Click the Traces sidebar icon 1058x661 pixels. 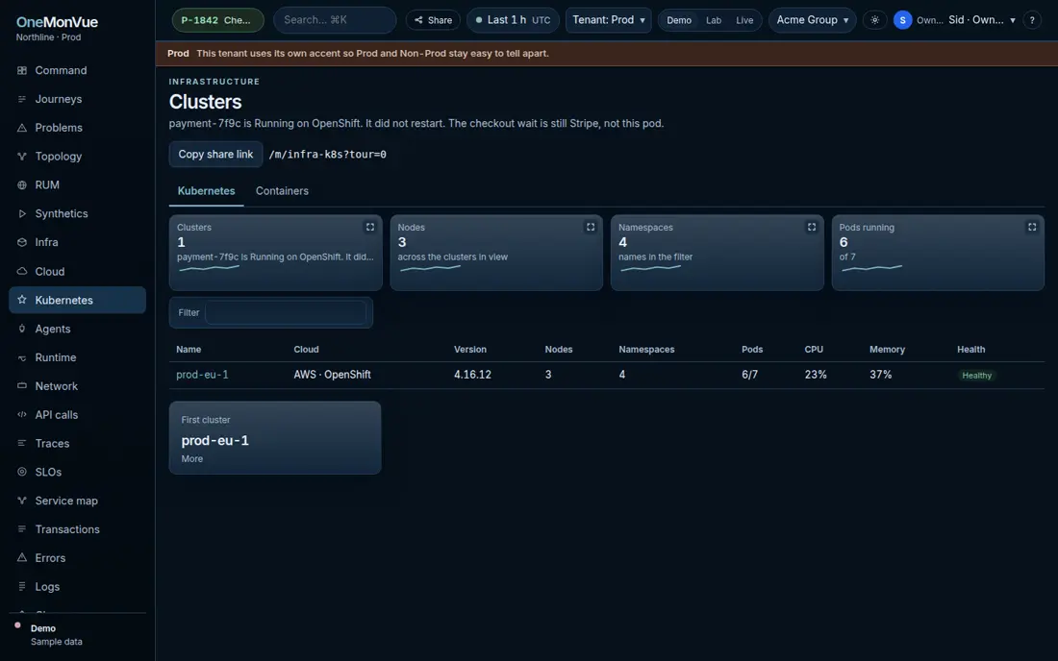[21, 443]
